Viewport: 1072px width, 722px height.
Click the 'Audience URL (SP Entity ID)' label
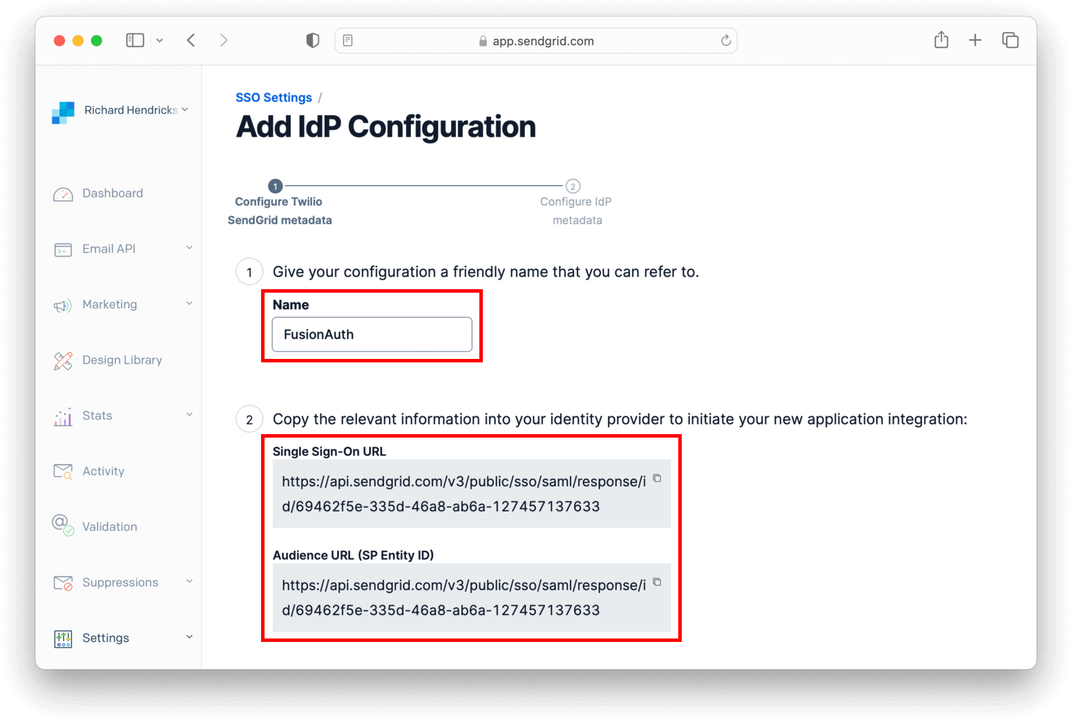click(353, 555)
